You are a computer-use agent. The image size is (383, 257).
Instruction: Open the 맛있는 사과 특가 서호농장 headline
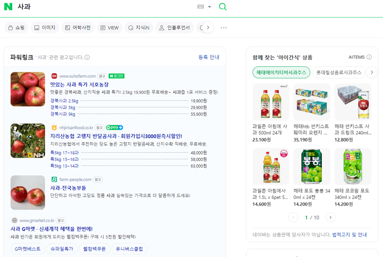click(79, 84)
